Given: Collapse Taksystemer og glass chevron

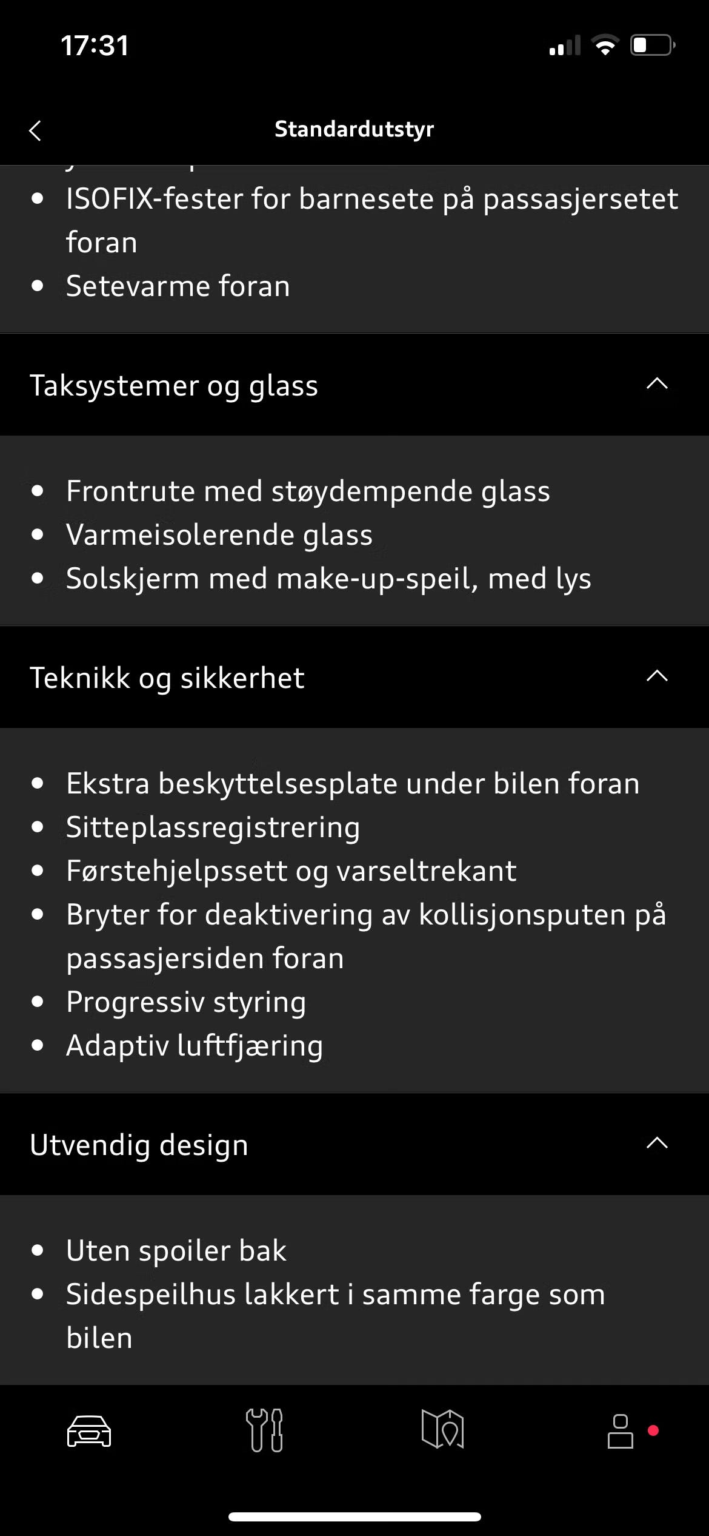Looking at the screenshot, I should point(657,384).
